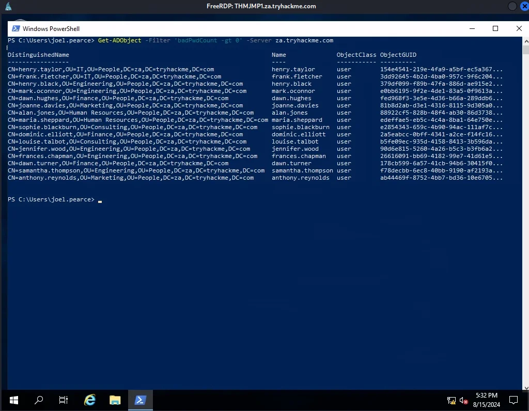529x411 pixels.
Task: Click GUID starting fed968f3-3e5e
Action: [441, 98]
